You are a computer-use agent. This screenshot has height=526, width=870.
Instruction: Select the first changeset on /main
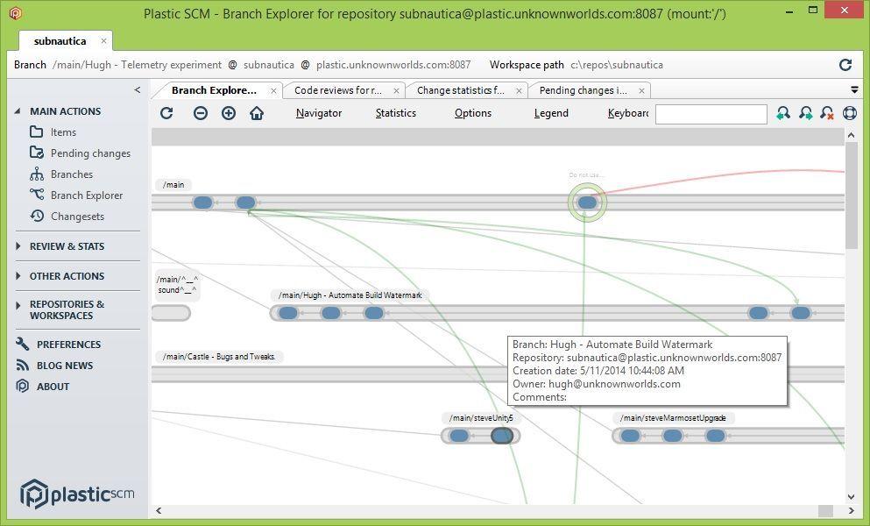click(202, 203)
